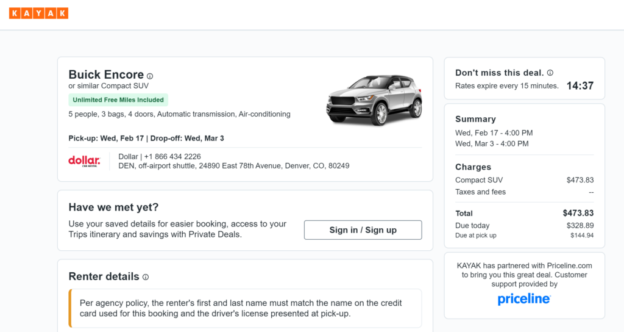Viewport: 624px width, 332px height.
Task: Show info icon next to Buick Encore
Action: [150, 76]
